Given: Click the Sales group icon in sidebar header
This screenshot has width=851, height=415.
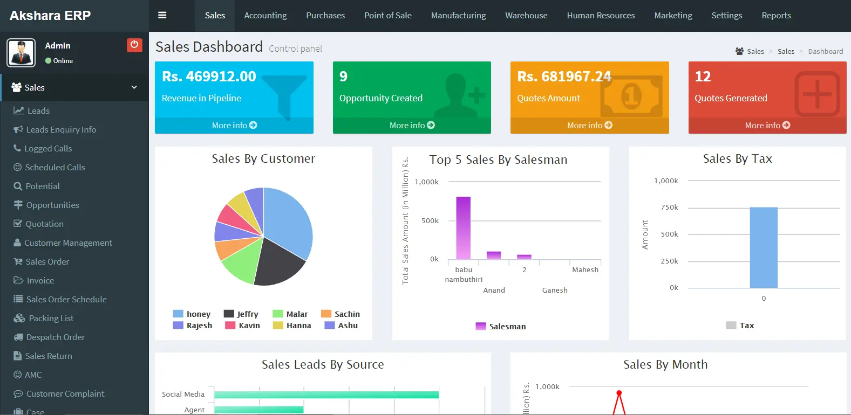Looking at the screenshot, I should (x=16, y=87).
